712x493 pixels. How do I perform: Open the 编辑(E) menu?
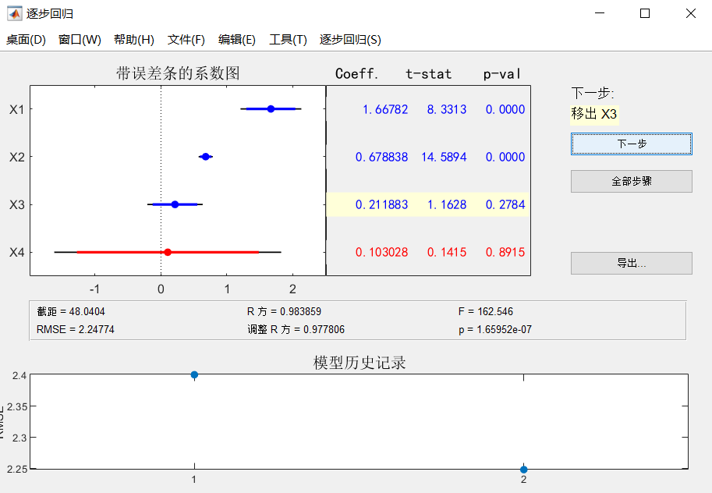click(237, 40)
